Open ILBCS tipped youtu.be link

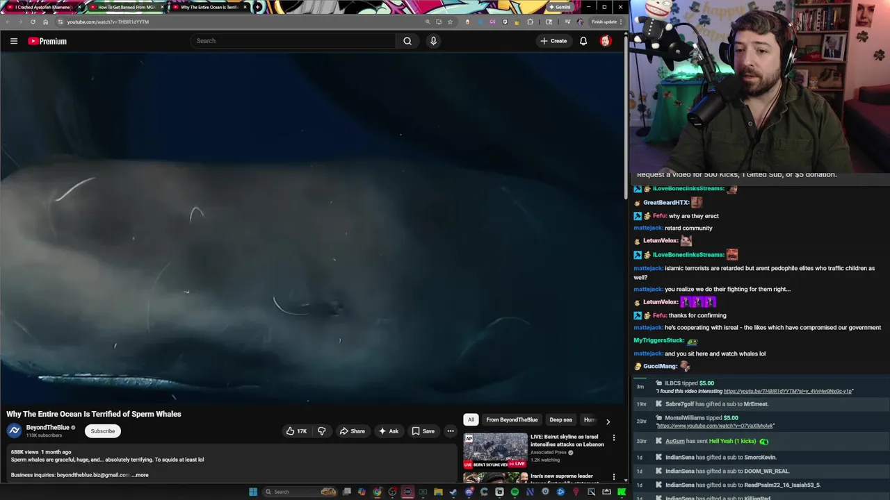click(x=787, y=391)
